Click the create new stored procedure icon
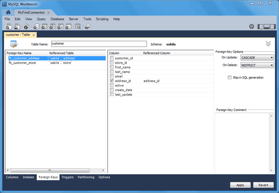Image resolution: width=279 pixels, height=193 pixels. pos(60,26)
